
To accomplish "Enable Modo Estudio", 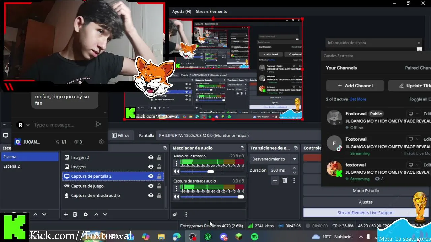I will [x=366, y=191].
